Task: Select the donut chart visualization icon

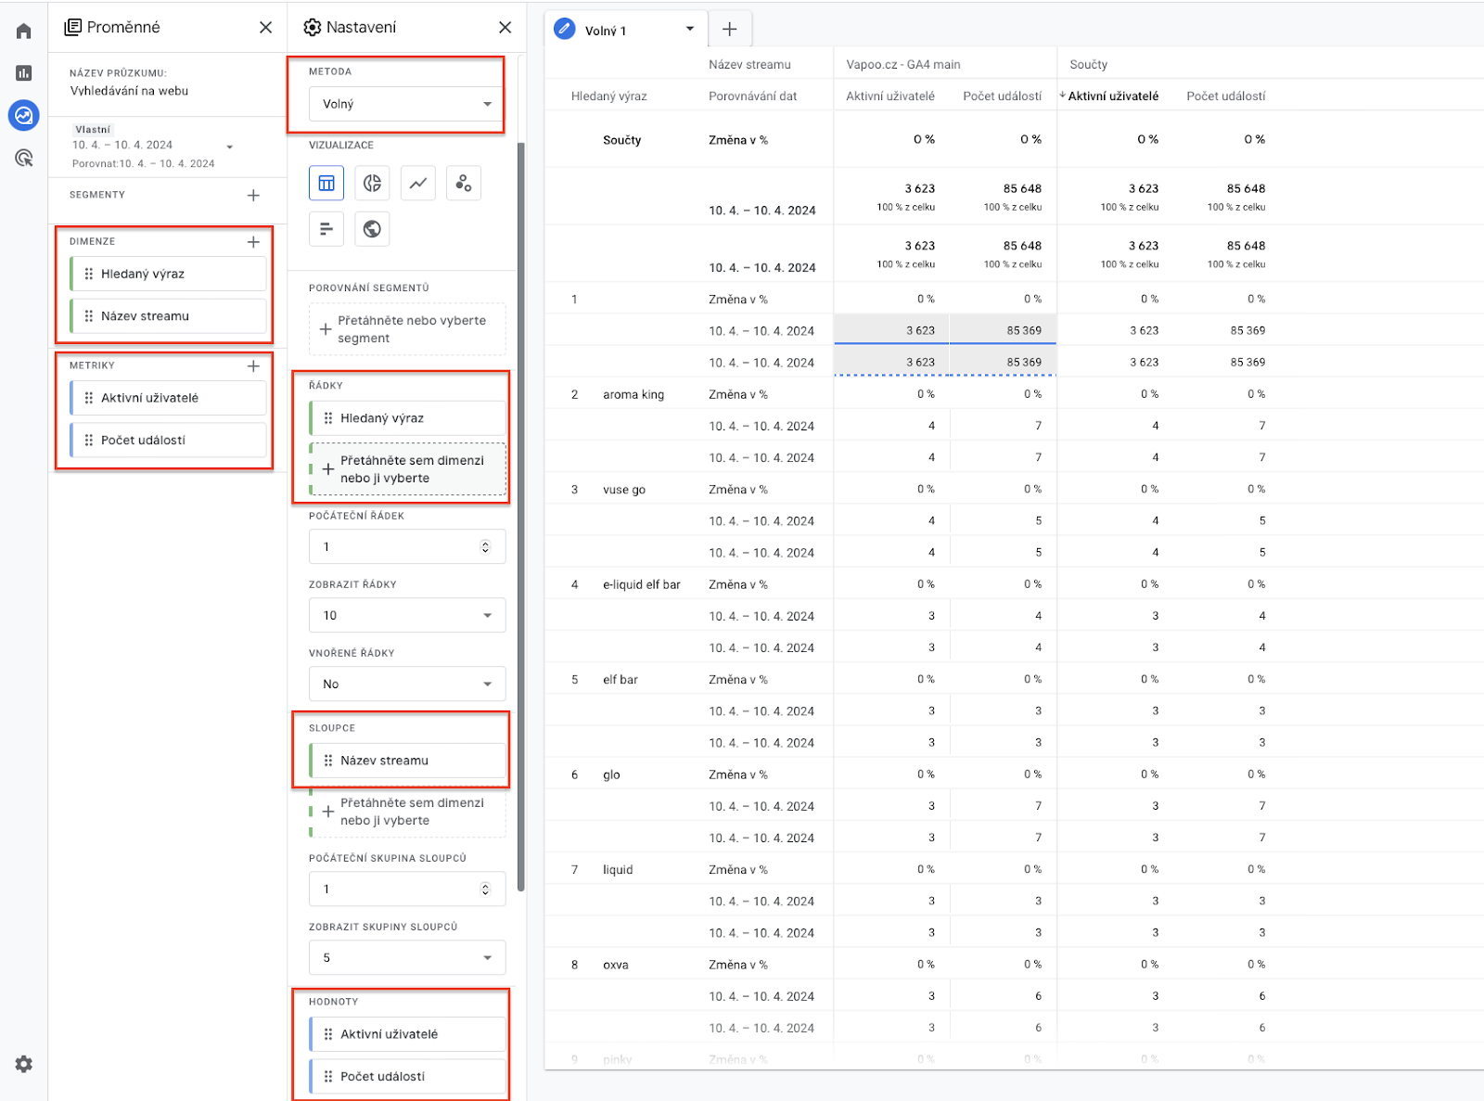Action: (x=372, y=184)
